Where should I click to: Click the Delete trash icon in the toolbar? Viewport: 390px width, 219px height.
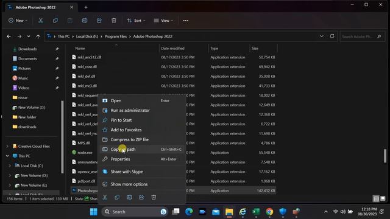[114, 21]
